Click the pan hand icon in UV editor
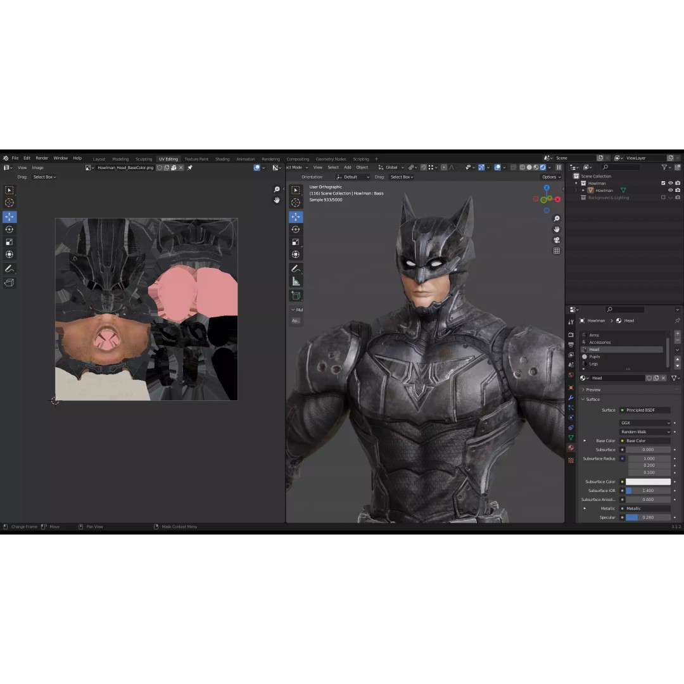 pyautogui.click(x=277, y=200)
